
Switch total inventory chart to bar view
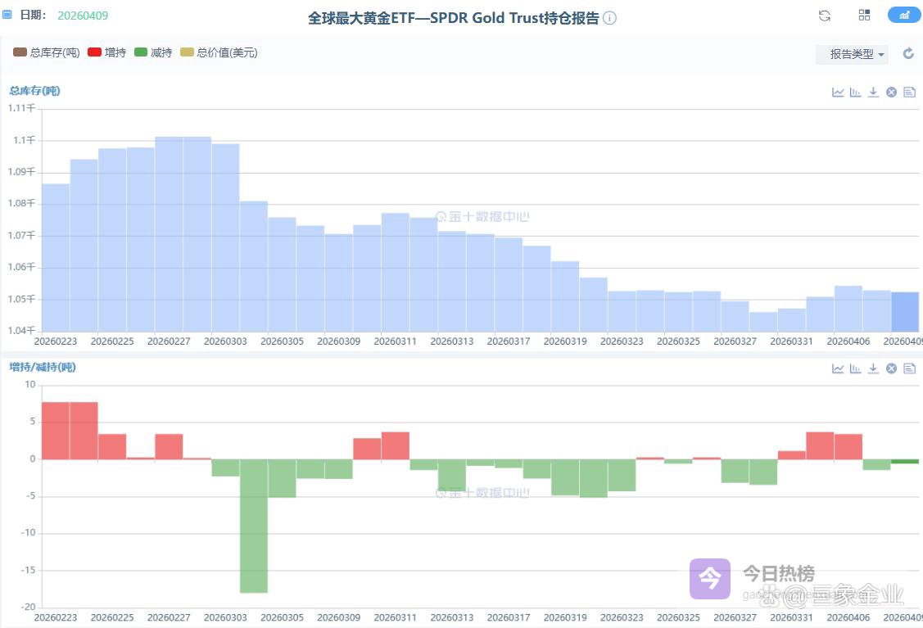tap(856, 92)
